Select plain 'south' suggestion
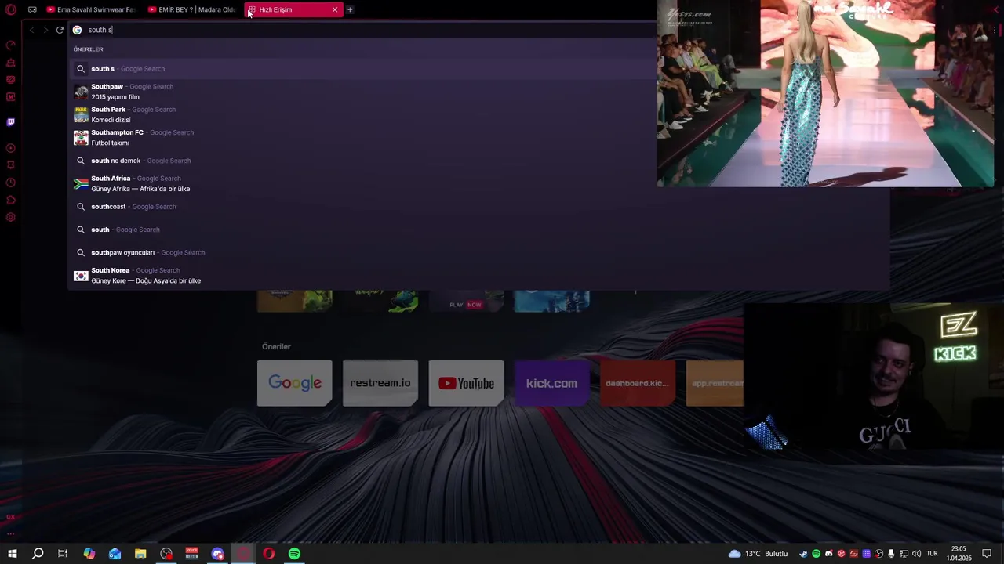The image size is (1004, 564). 478,230
